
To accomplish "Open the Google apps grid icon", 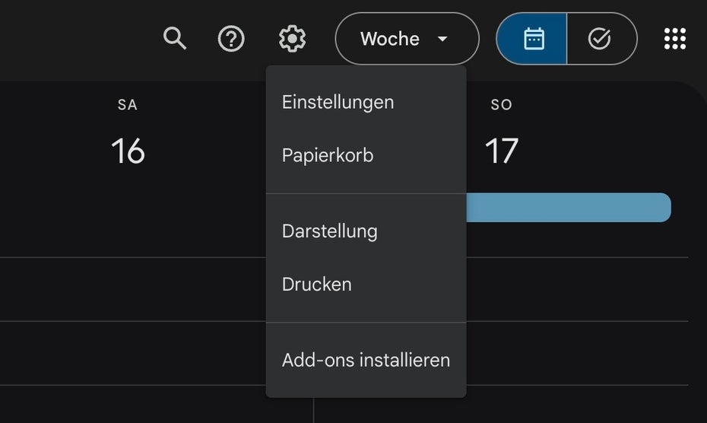I will coord(675,39).
